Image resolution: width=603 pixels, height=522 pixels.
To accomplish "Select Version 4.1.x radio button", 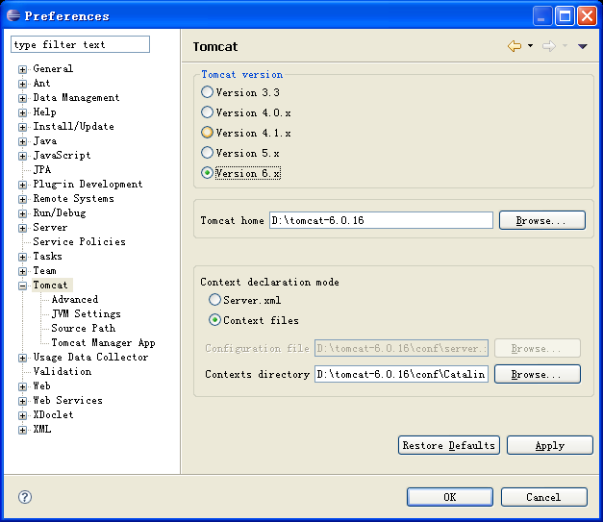I will point(207,133).
